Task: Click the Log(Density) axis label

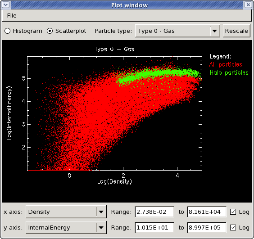Action: click(x=114, y=182)
